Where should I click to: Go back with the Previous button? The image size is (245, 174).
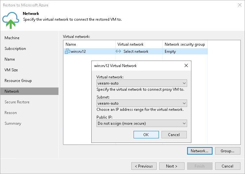tap(144, 166)
